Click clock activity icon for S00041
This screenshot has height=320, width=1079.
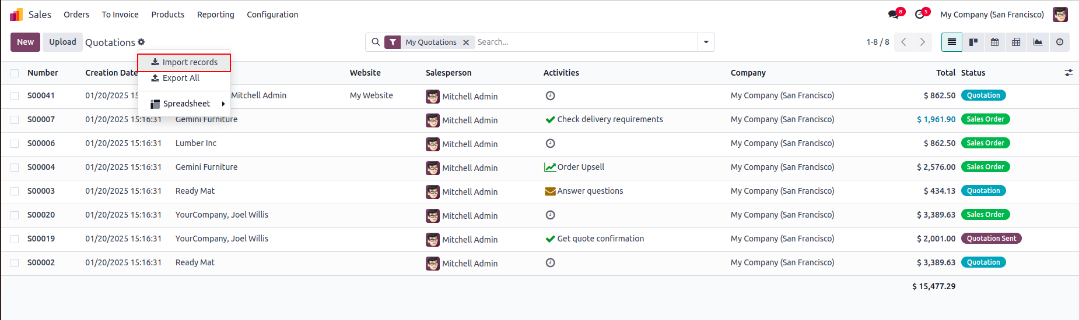[x=550, y=95]
